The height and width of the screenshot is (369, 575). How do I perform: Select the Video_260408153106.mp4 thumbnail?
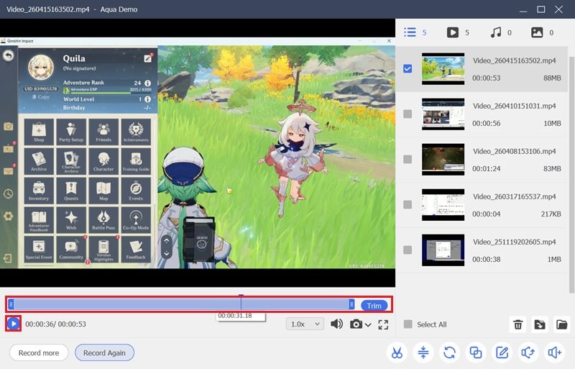443,160
